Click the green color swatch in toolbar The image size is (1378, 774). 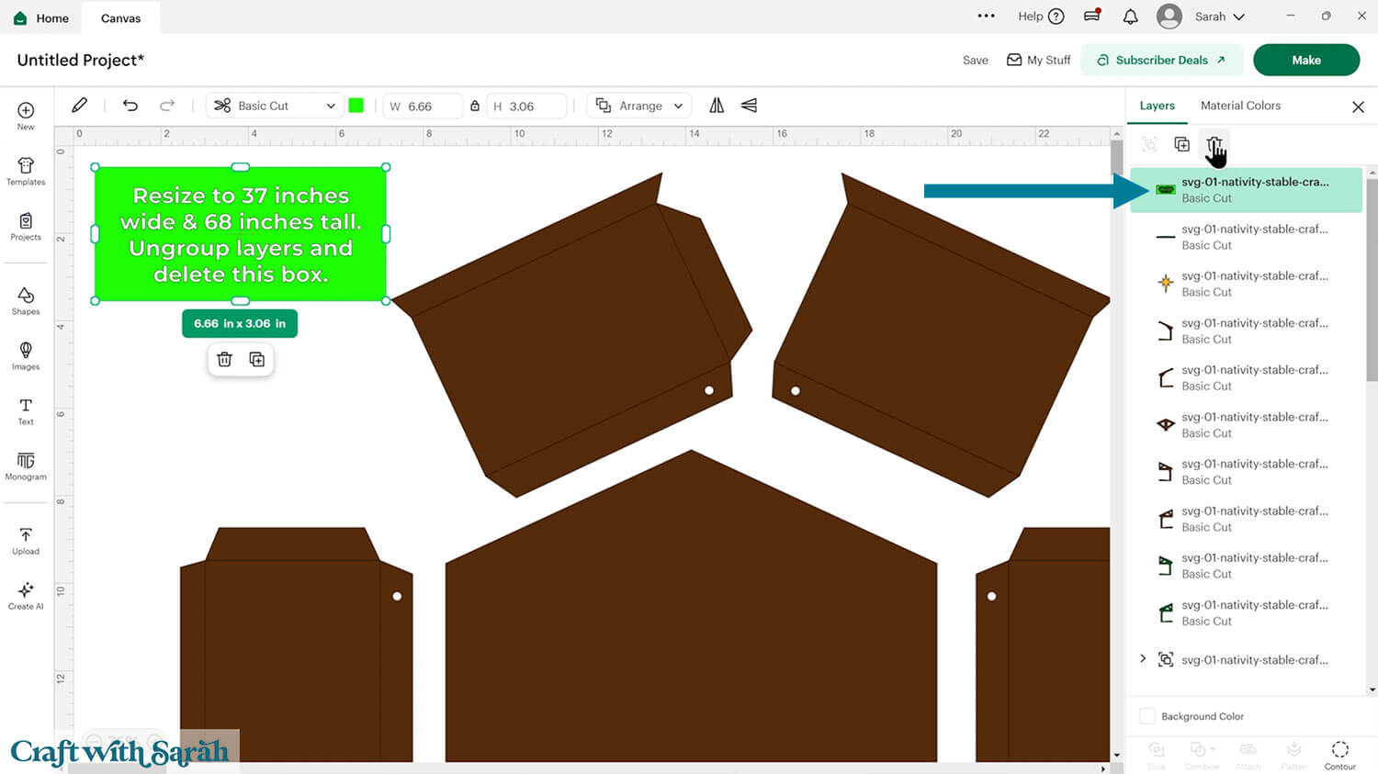(356, 106)
